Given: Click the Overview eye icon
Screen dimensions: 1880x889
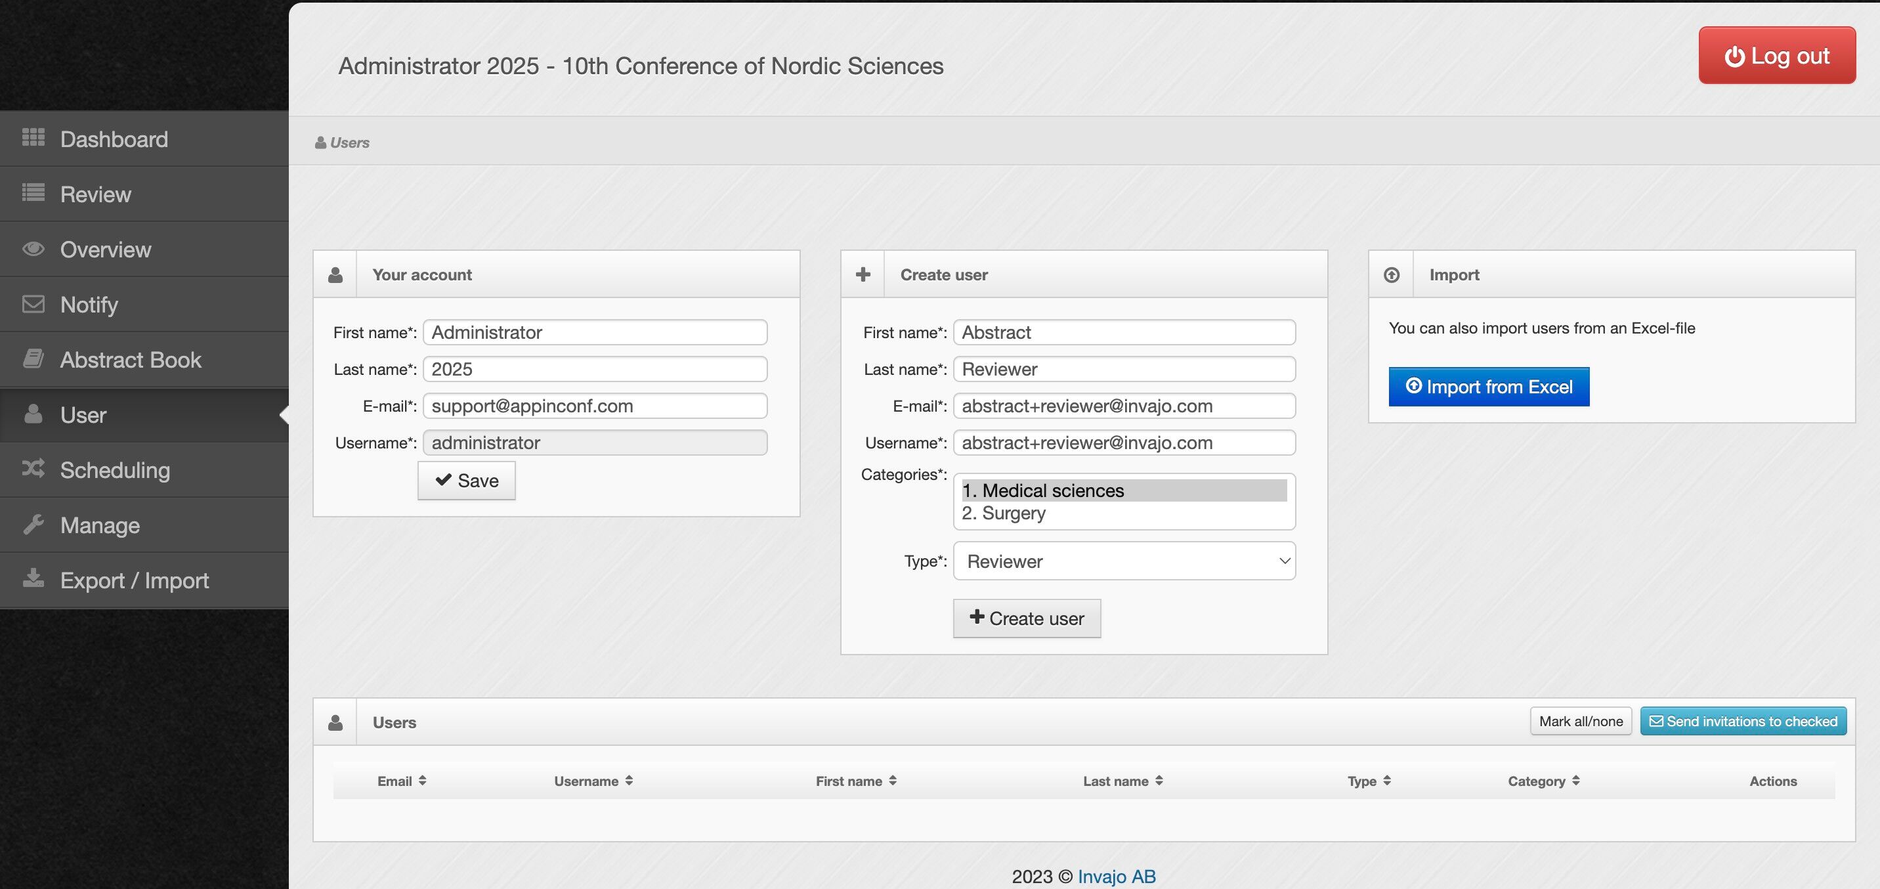Looking at the screenshot, I should [x=33, y=249].
